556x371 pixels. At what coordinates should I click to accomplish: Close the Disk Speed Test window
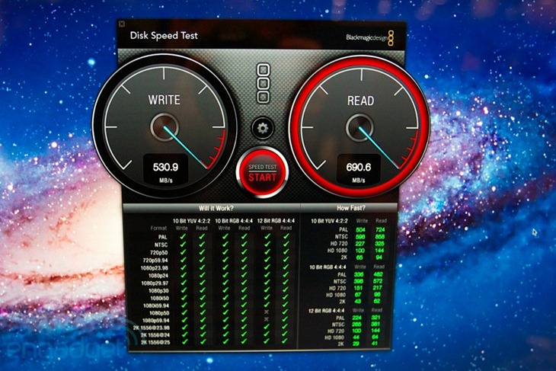(x=122, y=24)
